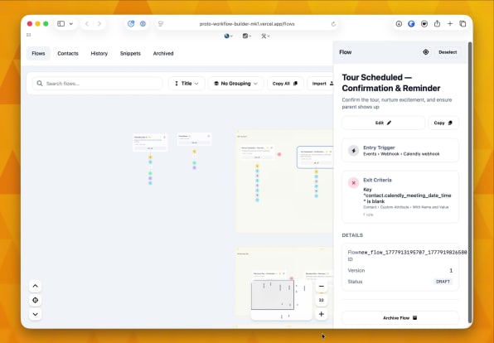Click the blue Grammarly extension icon

coord(411,24)
